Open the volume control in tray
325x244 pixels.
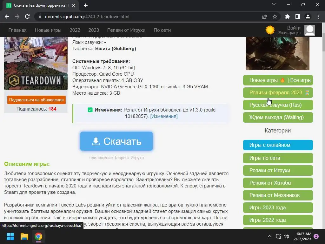point(286,236)
